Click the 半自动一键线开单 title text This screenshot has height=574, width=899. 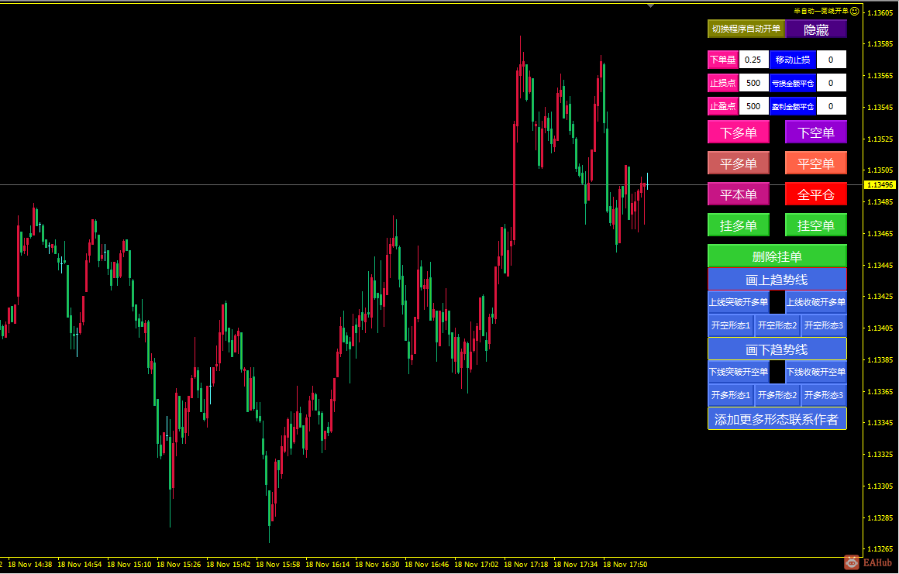click(x=821, y=11)
